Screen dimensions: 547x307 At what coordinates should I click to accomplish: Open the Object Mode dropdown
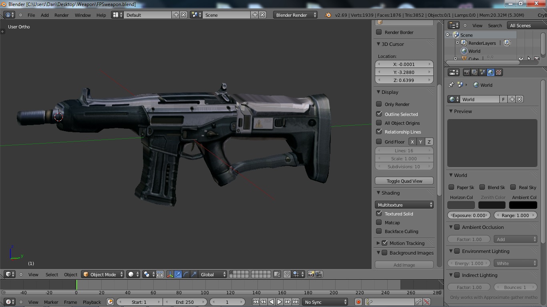103,274
